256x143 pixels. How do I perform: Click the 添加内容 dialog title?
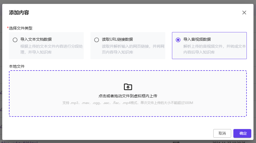19,13
